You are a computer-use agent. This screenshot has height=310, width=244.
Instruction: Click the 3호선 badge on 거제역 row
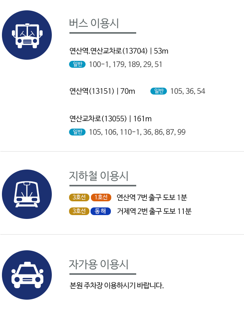[x=79, y=211]
